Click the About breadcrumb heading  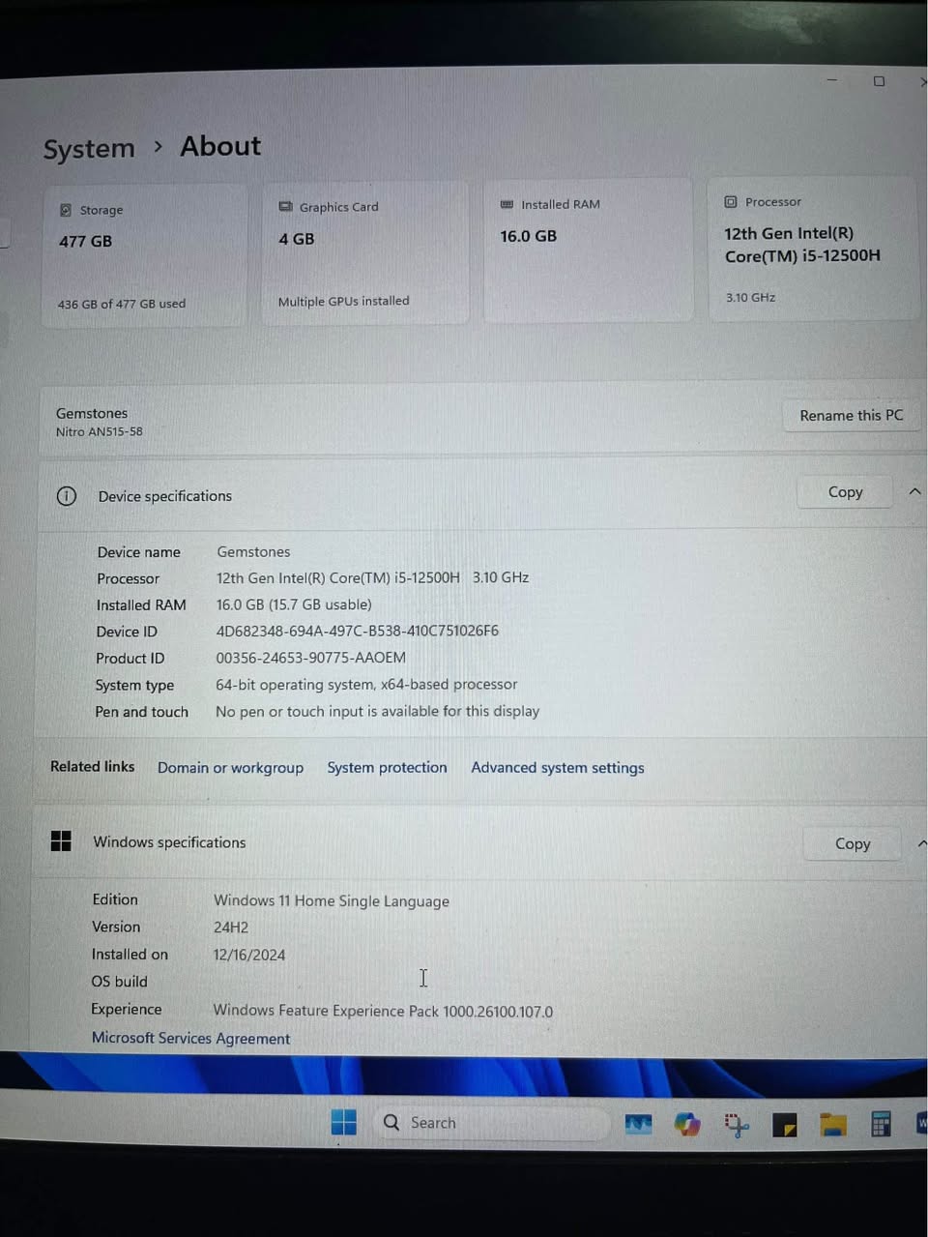tap(220, 146)
